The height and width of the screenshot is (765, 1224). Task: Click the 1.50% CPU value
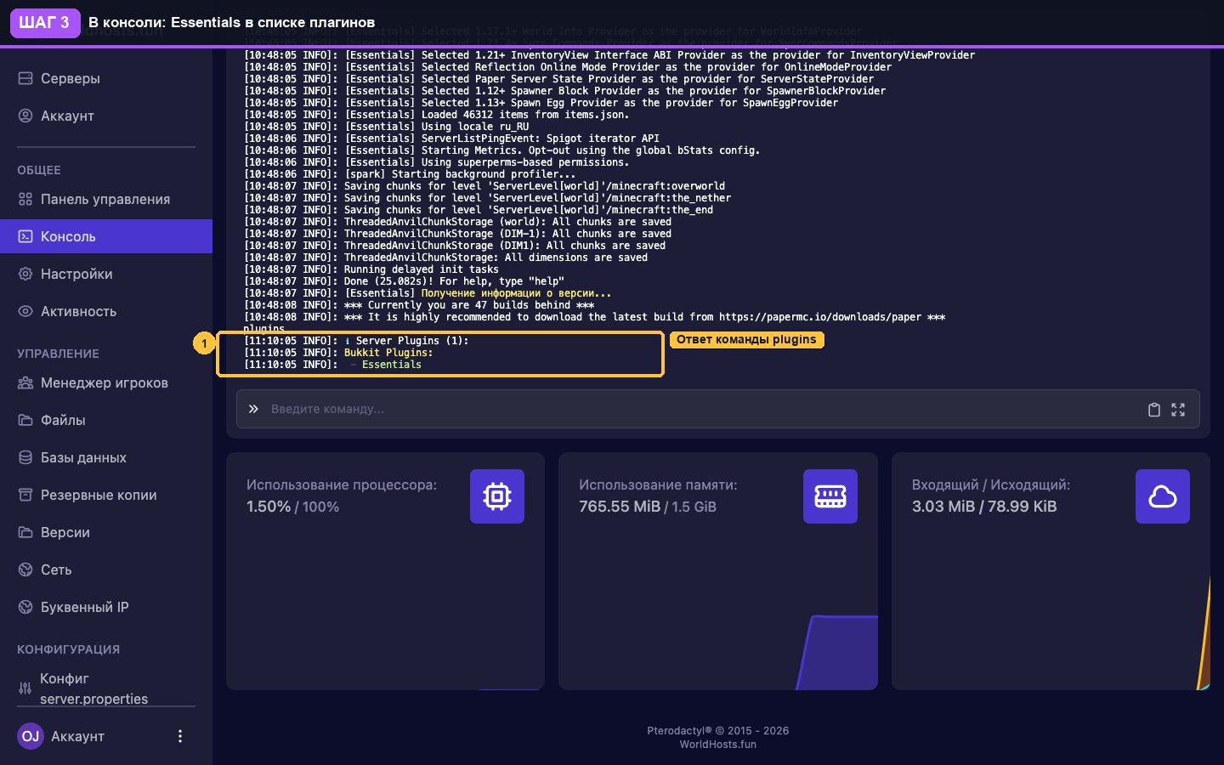coord(269,507)
